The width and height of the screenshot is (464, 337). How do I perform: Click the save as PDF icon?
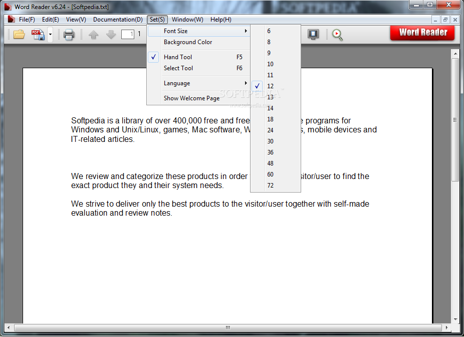pos(38,34)
